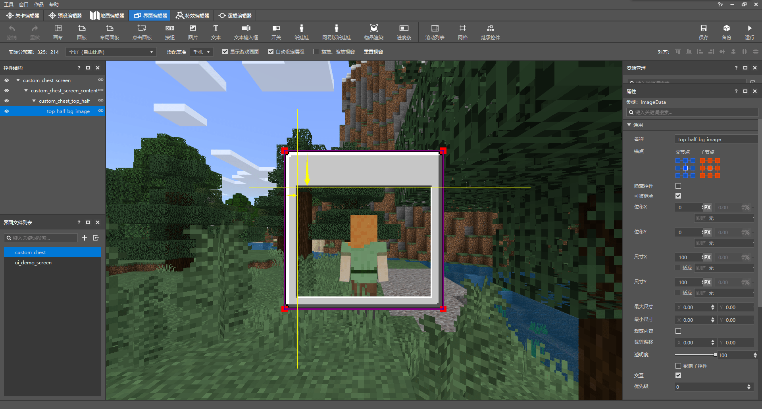
Task: Hide custom_chest_screen using its eye icon
Action: [x=6, y=80]
